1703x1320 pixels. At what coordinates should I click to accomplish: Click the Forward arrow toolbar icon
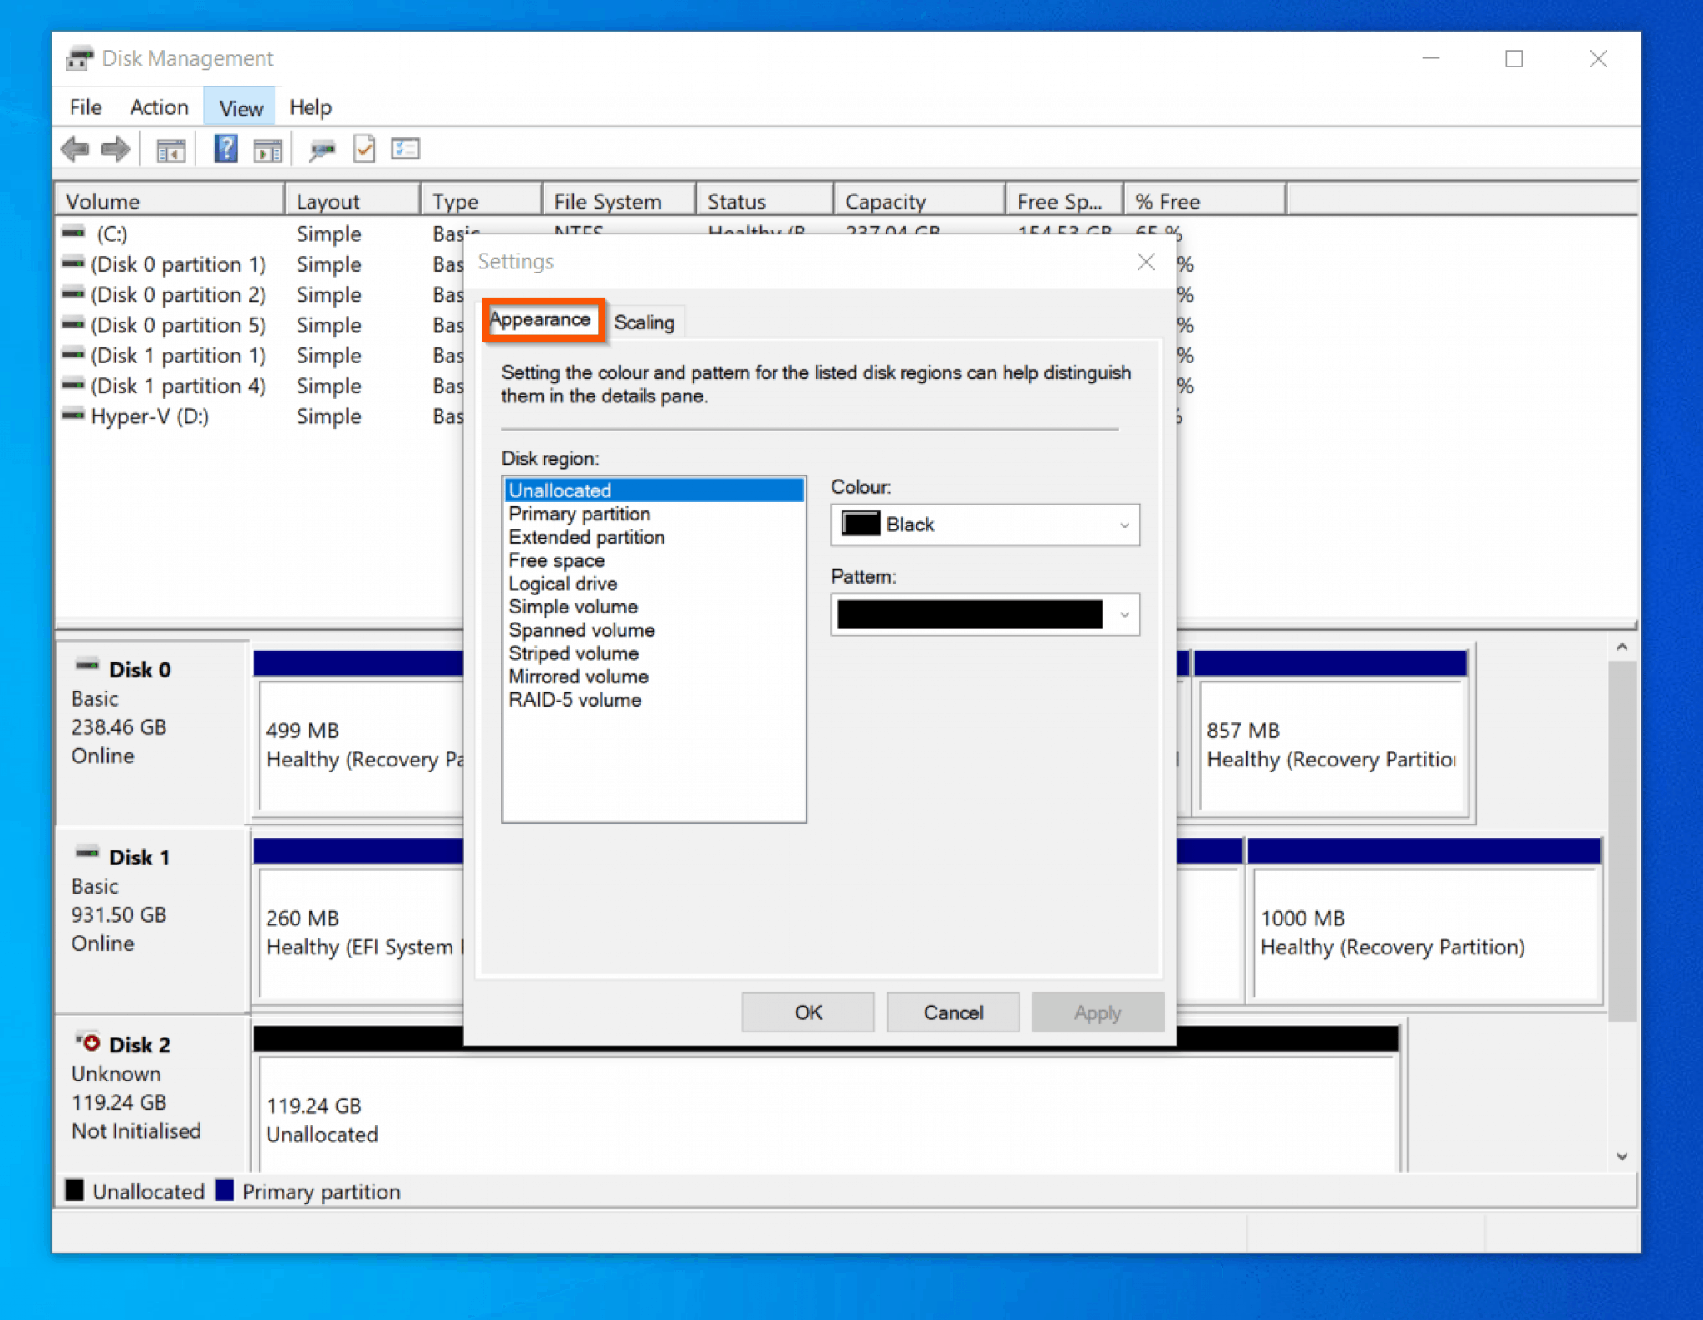tap(115, 150)
